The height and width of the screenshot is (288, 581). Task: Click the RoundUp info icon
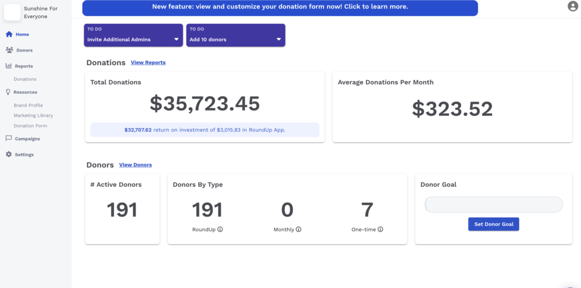[220, 230]
